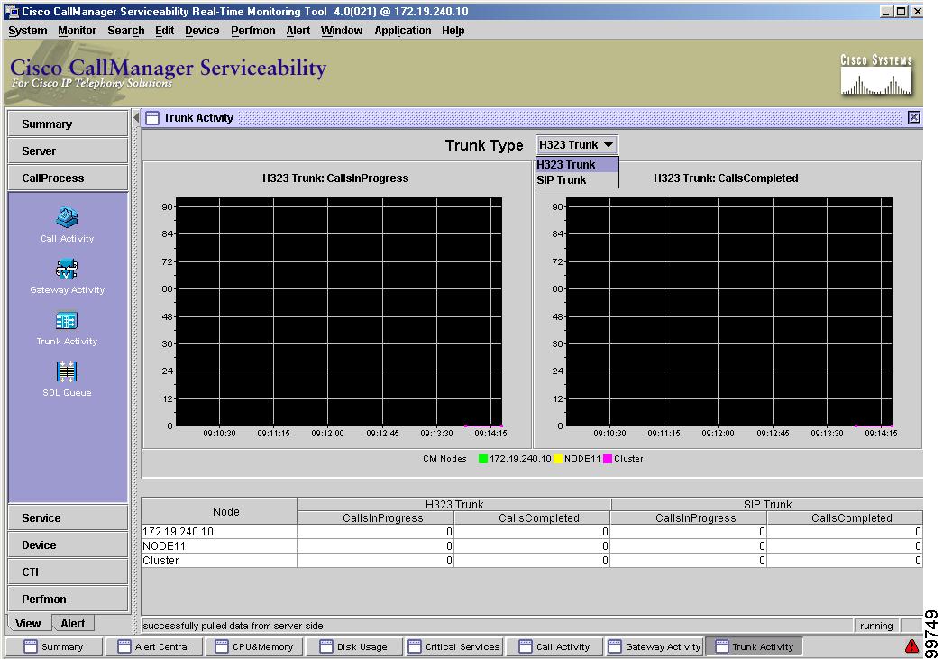Image resolution: width=943 pixels, height=659 pixels.
Task: Select SIP Trunk from the dropdown list
Action: pyautogui.click(x=577, y=179)
